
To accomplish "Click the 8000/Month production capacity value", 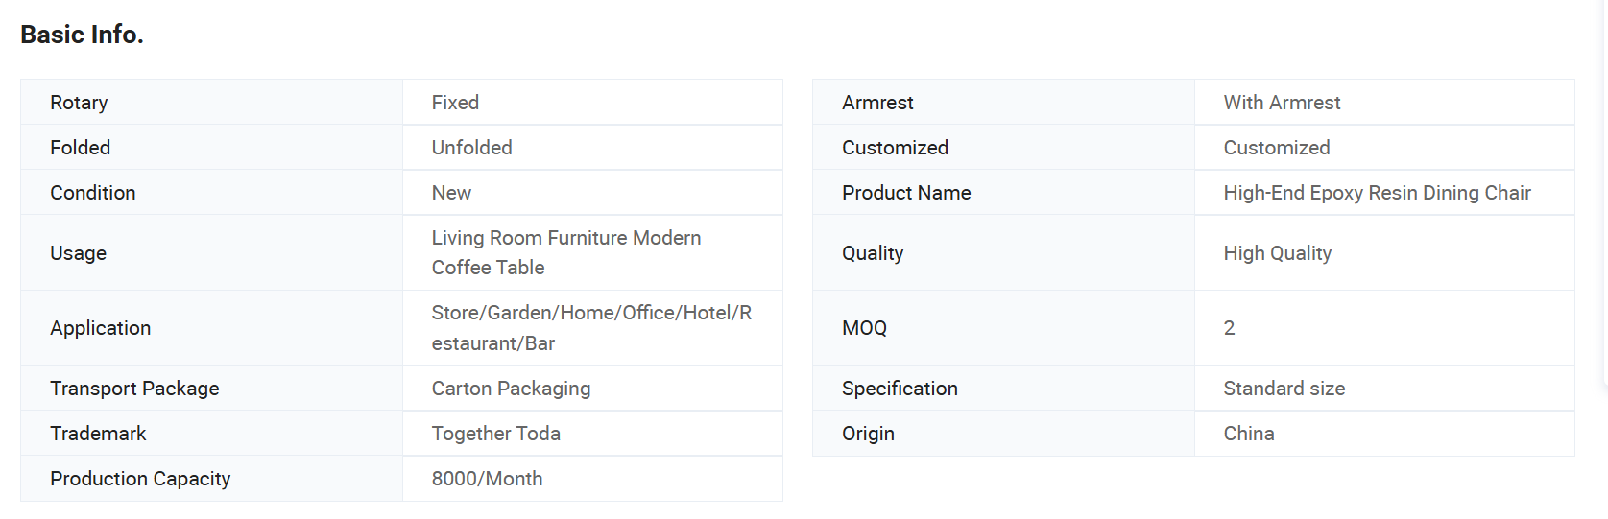I will pos(487,479).
